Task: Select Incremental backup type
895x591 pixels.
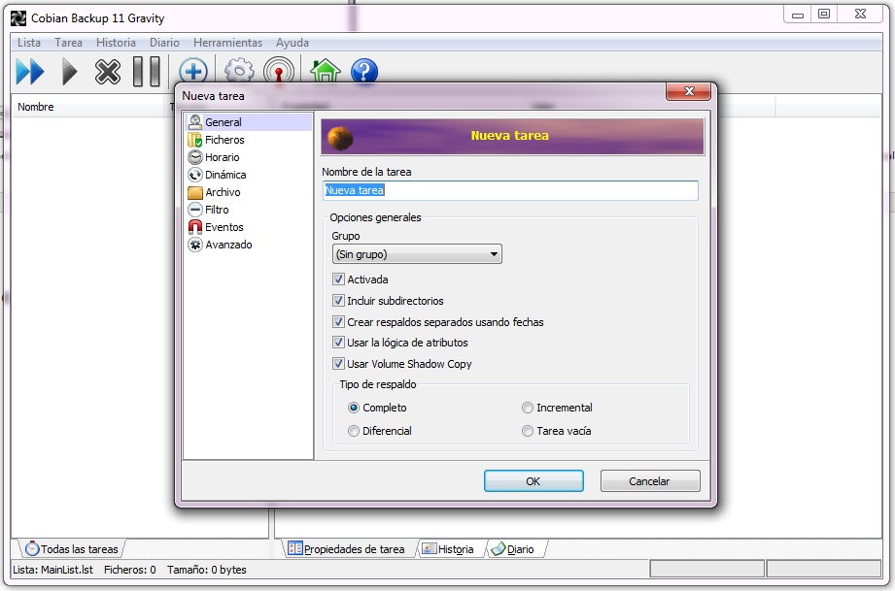Action: pos(528,408)
